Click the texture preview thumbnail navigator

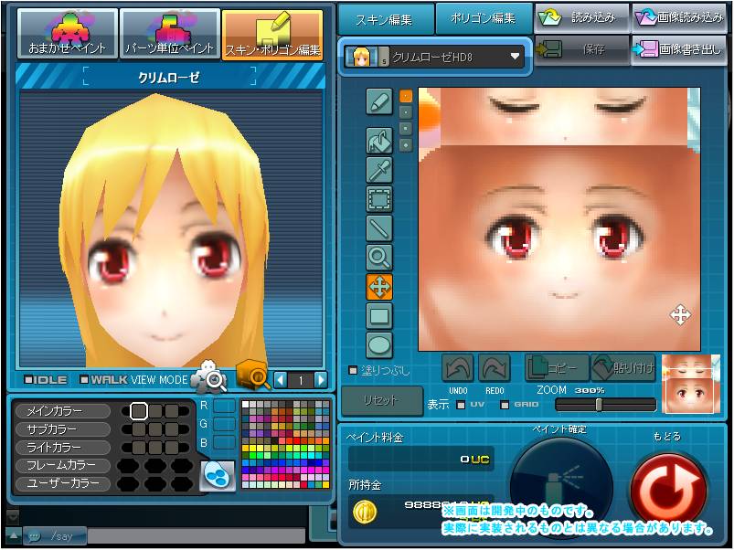pyautogui.click(x=690, y=384)
